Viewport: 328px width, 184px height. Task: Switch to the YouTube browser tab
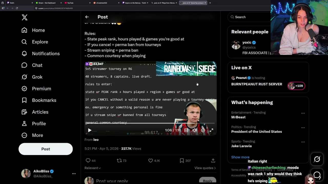[77, 3]
